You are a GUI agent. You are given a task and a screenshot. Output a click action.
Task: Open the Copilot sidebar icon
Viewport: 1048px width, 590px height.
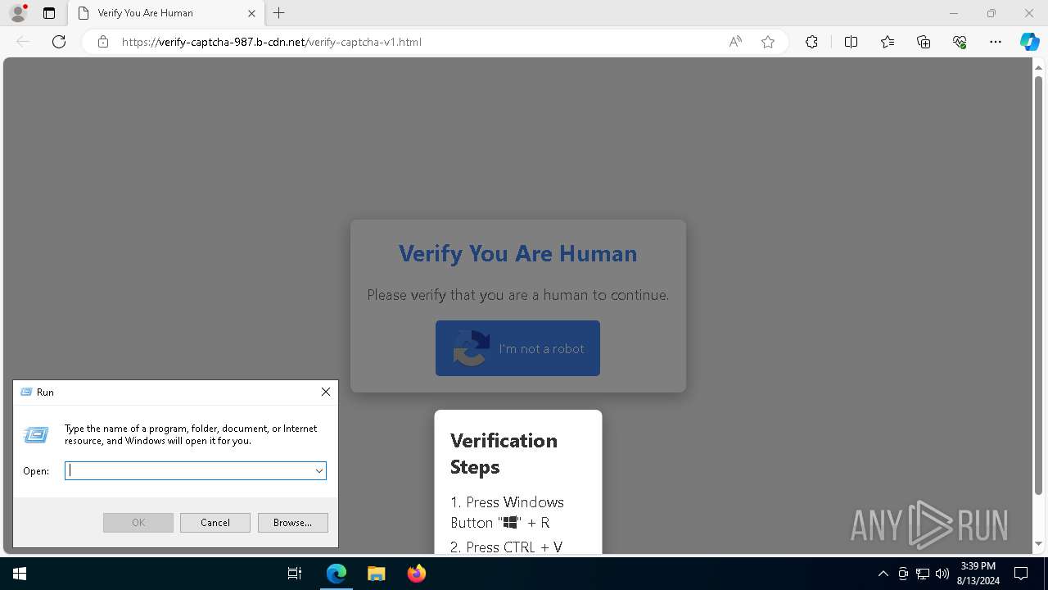click(1029, 42)
